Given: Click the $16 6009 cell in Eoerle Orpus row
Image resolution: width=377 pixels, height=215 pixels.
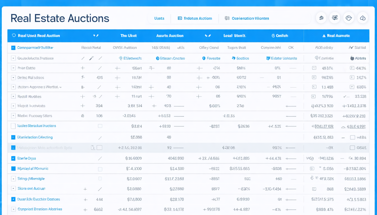Looking at the screenshot, I should 133,158.
